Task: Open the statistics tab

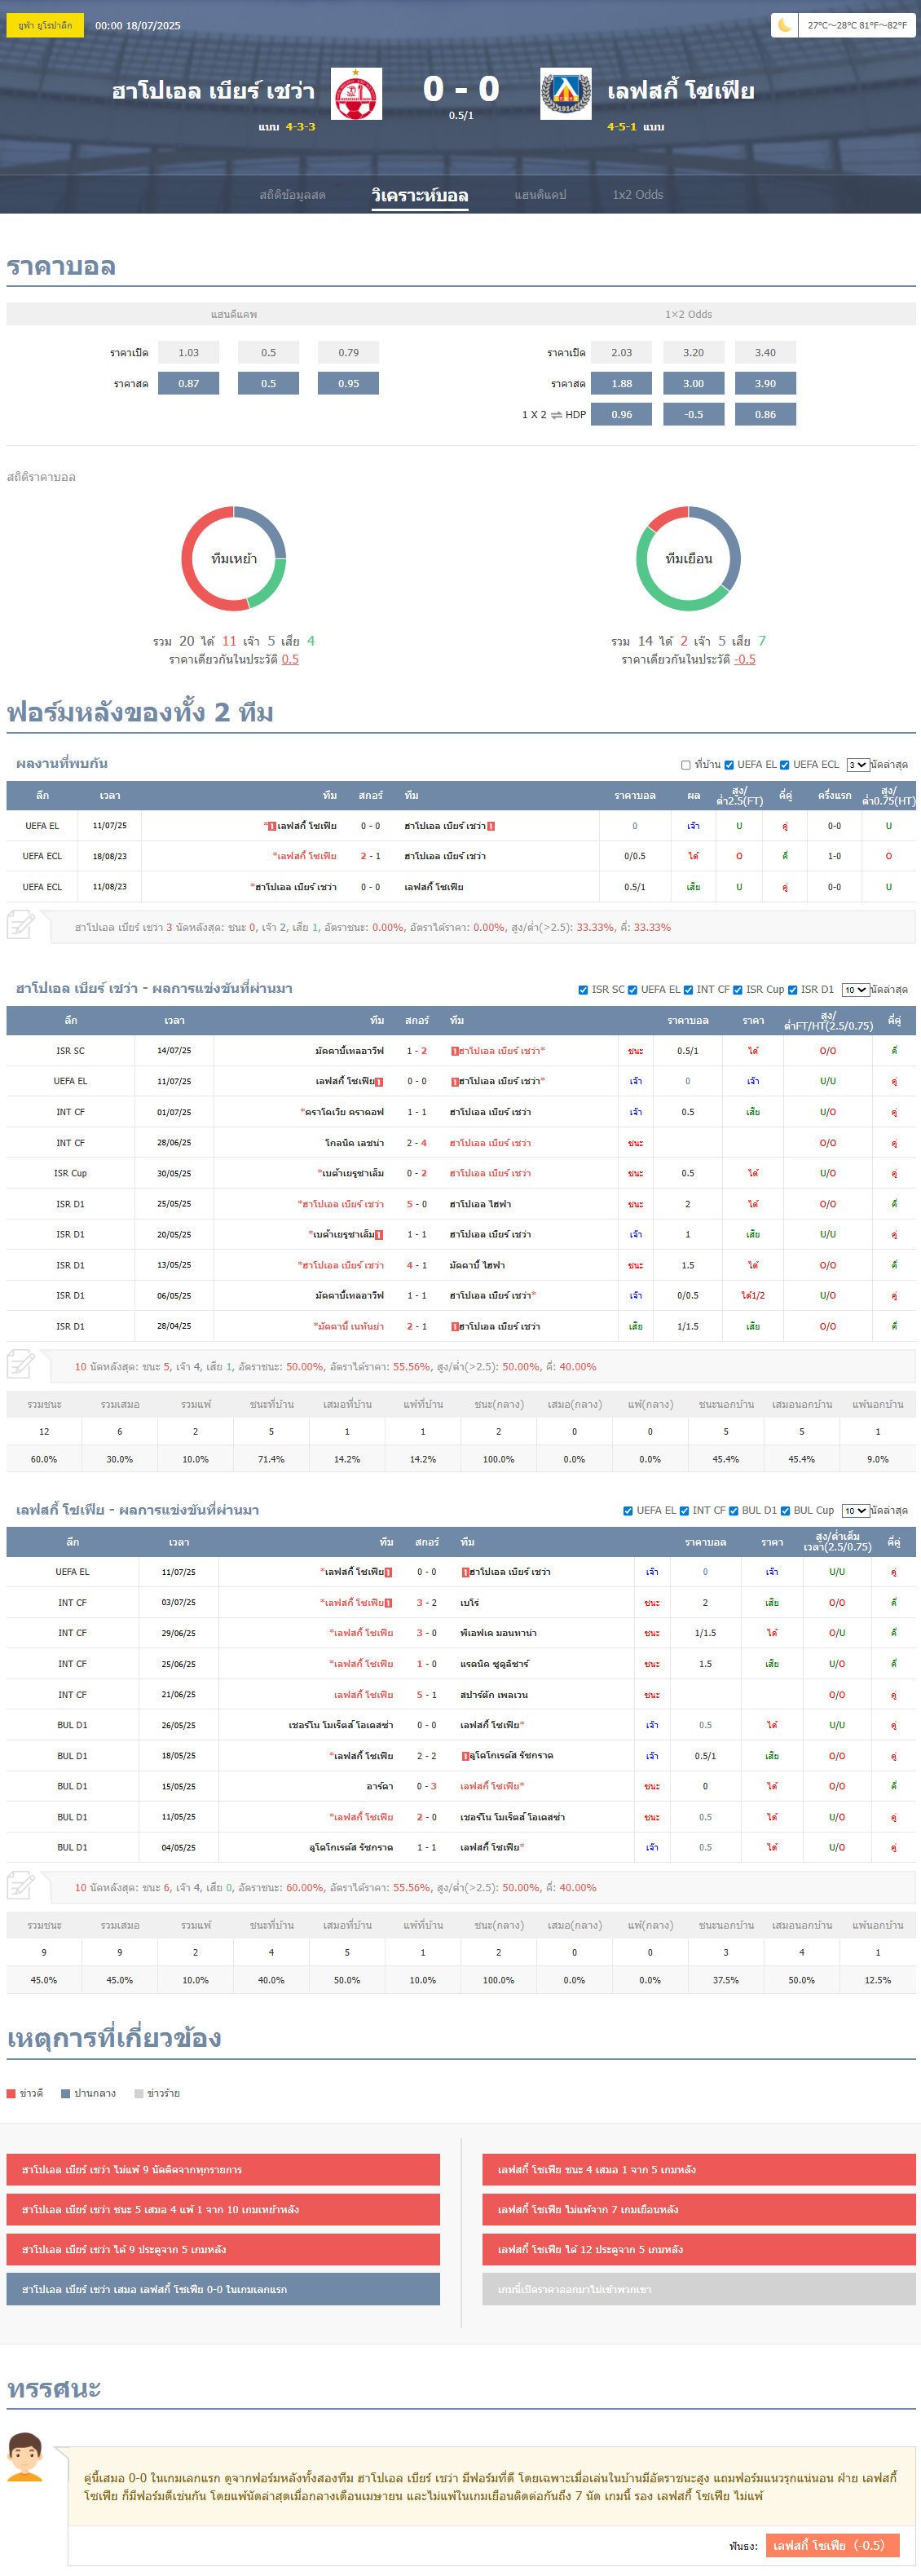Action: point(292,195)
